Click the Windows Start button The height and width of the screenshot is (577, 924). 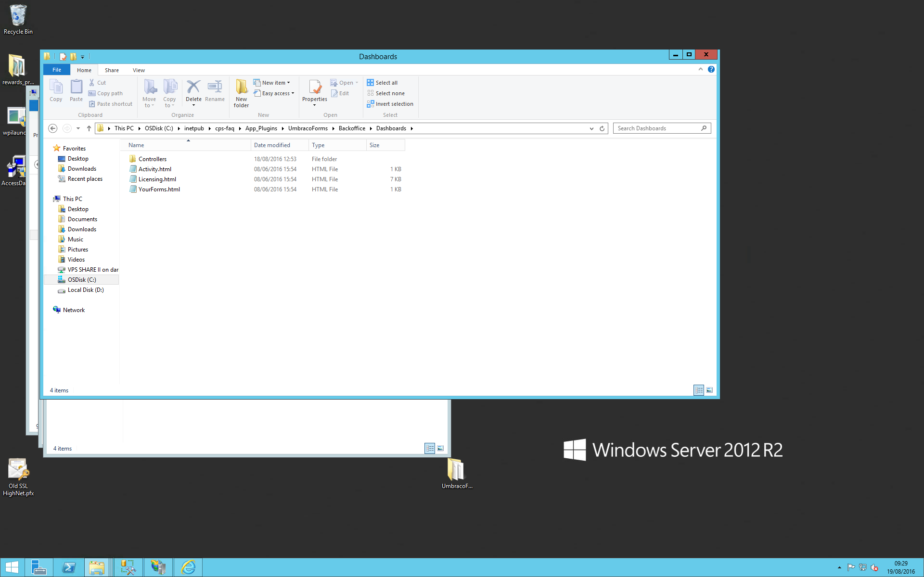point(12,567)
